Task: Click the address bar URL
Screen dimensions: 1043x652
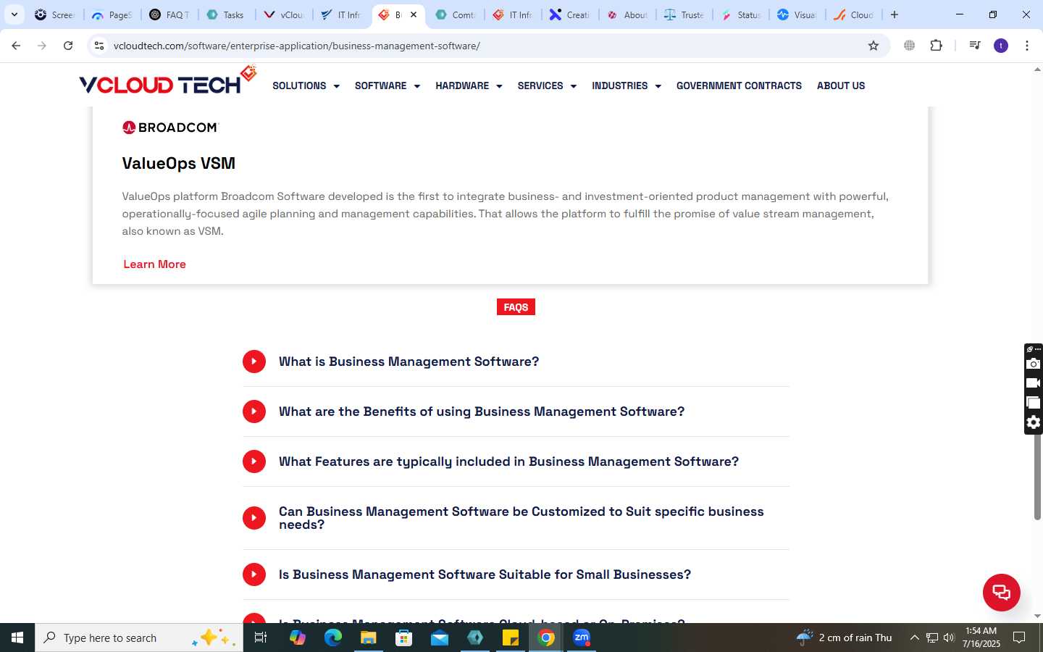Action: (297, 46)
